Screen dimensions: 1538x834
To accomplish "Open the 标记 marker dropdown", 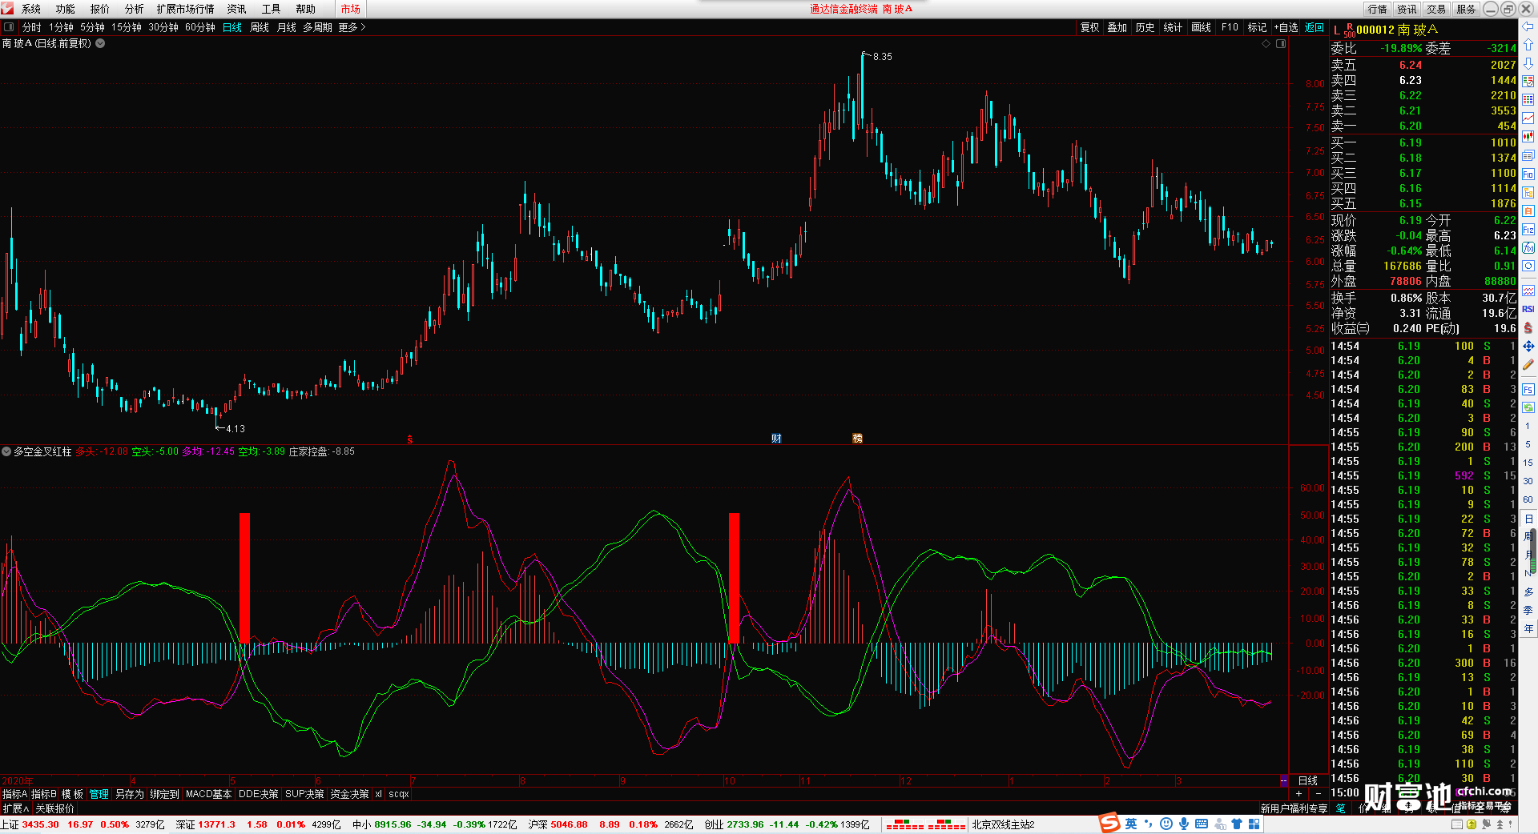I will (1258, 27).
